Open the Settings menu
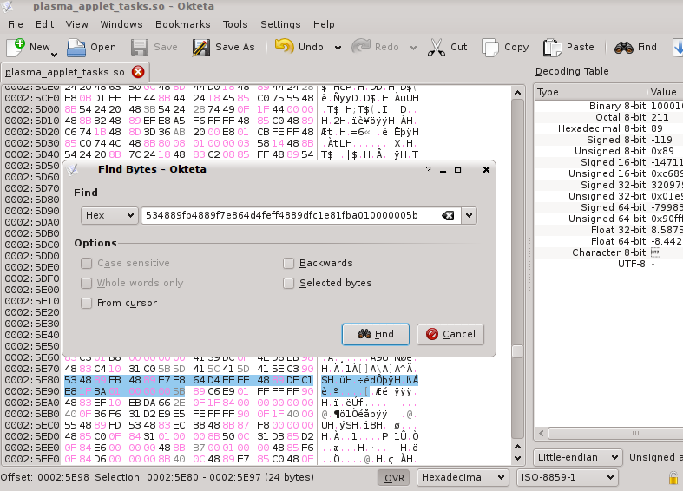Viewport: 683px width, 491px height. coord(280,24)
